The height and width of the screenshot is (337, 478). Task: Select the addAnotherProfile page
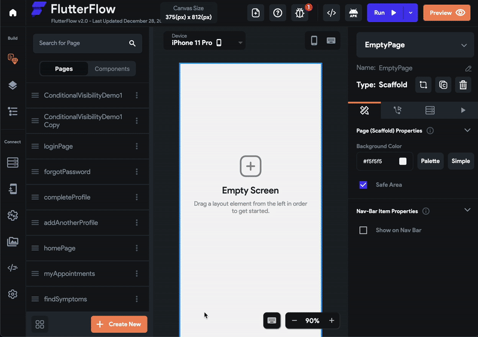coord(88,223)
